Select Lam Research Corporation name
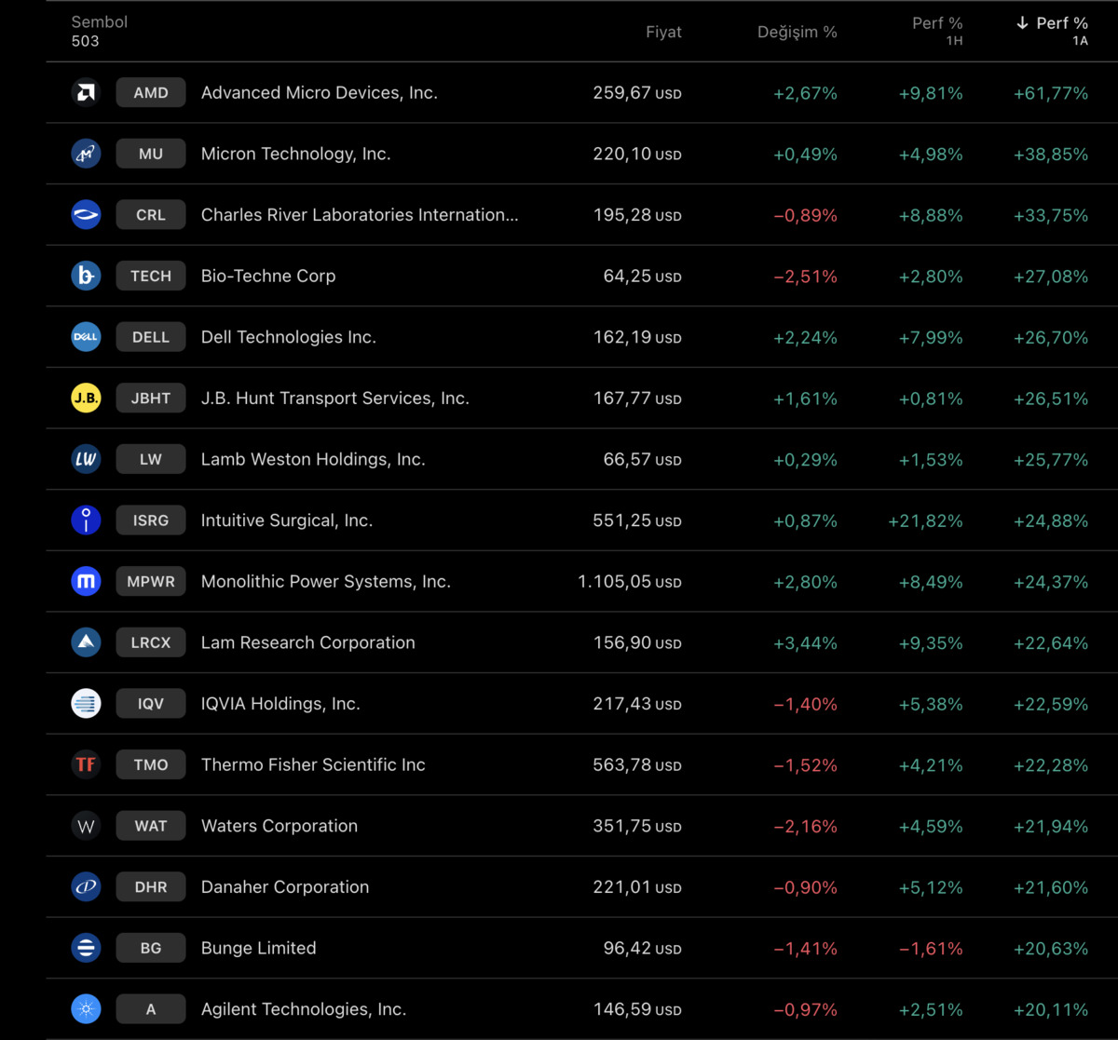This screenshot has width=1118, height=1040. click(308, 642)
